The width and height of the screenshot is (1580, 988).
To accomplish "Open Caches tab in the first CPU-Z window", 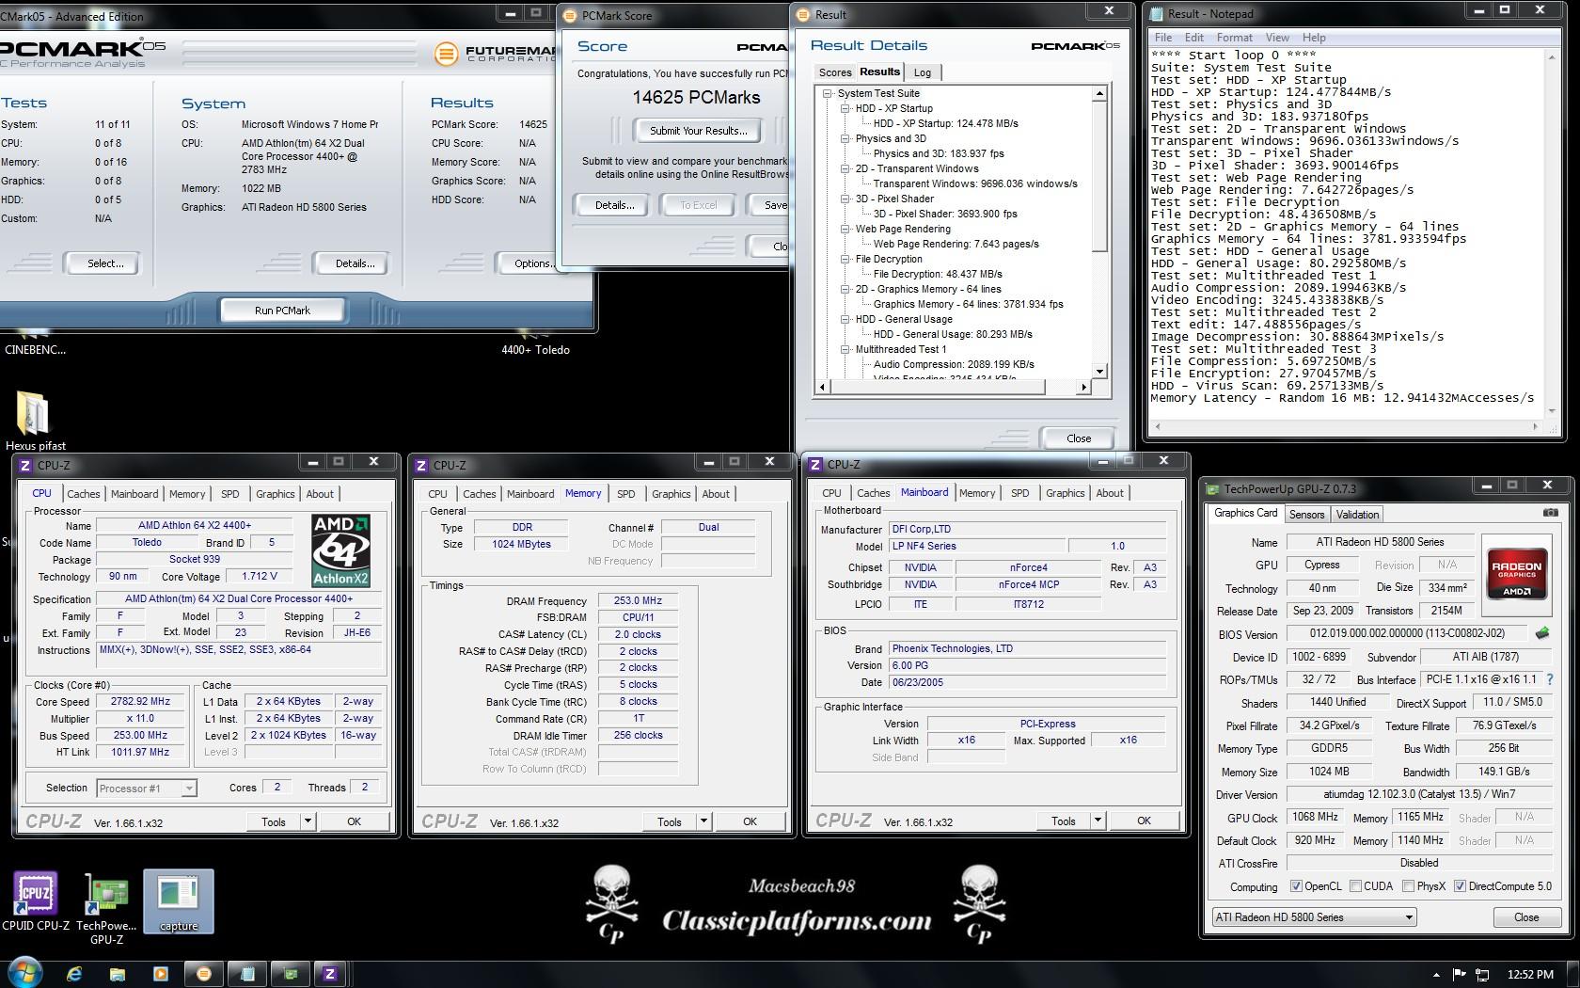I will (x=83, y=494).
